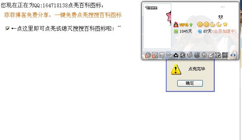The image size is (242, 140).
Task: Click the red VIP3 penguin icon
Action: 176,25
